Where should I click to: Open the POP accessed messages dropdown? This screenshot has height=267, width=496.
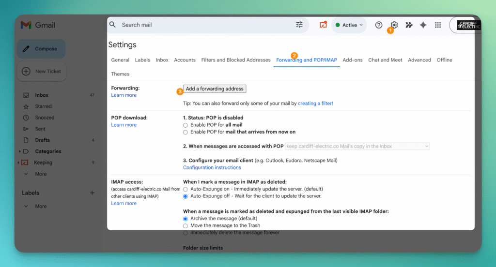point(357,146)
